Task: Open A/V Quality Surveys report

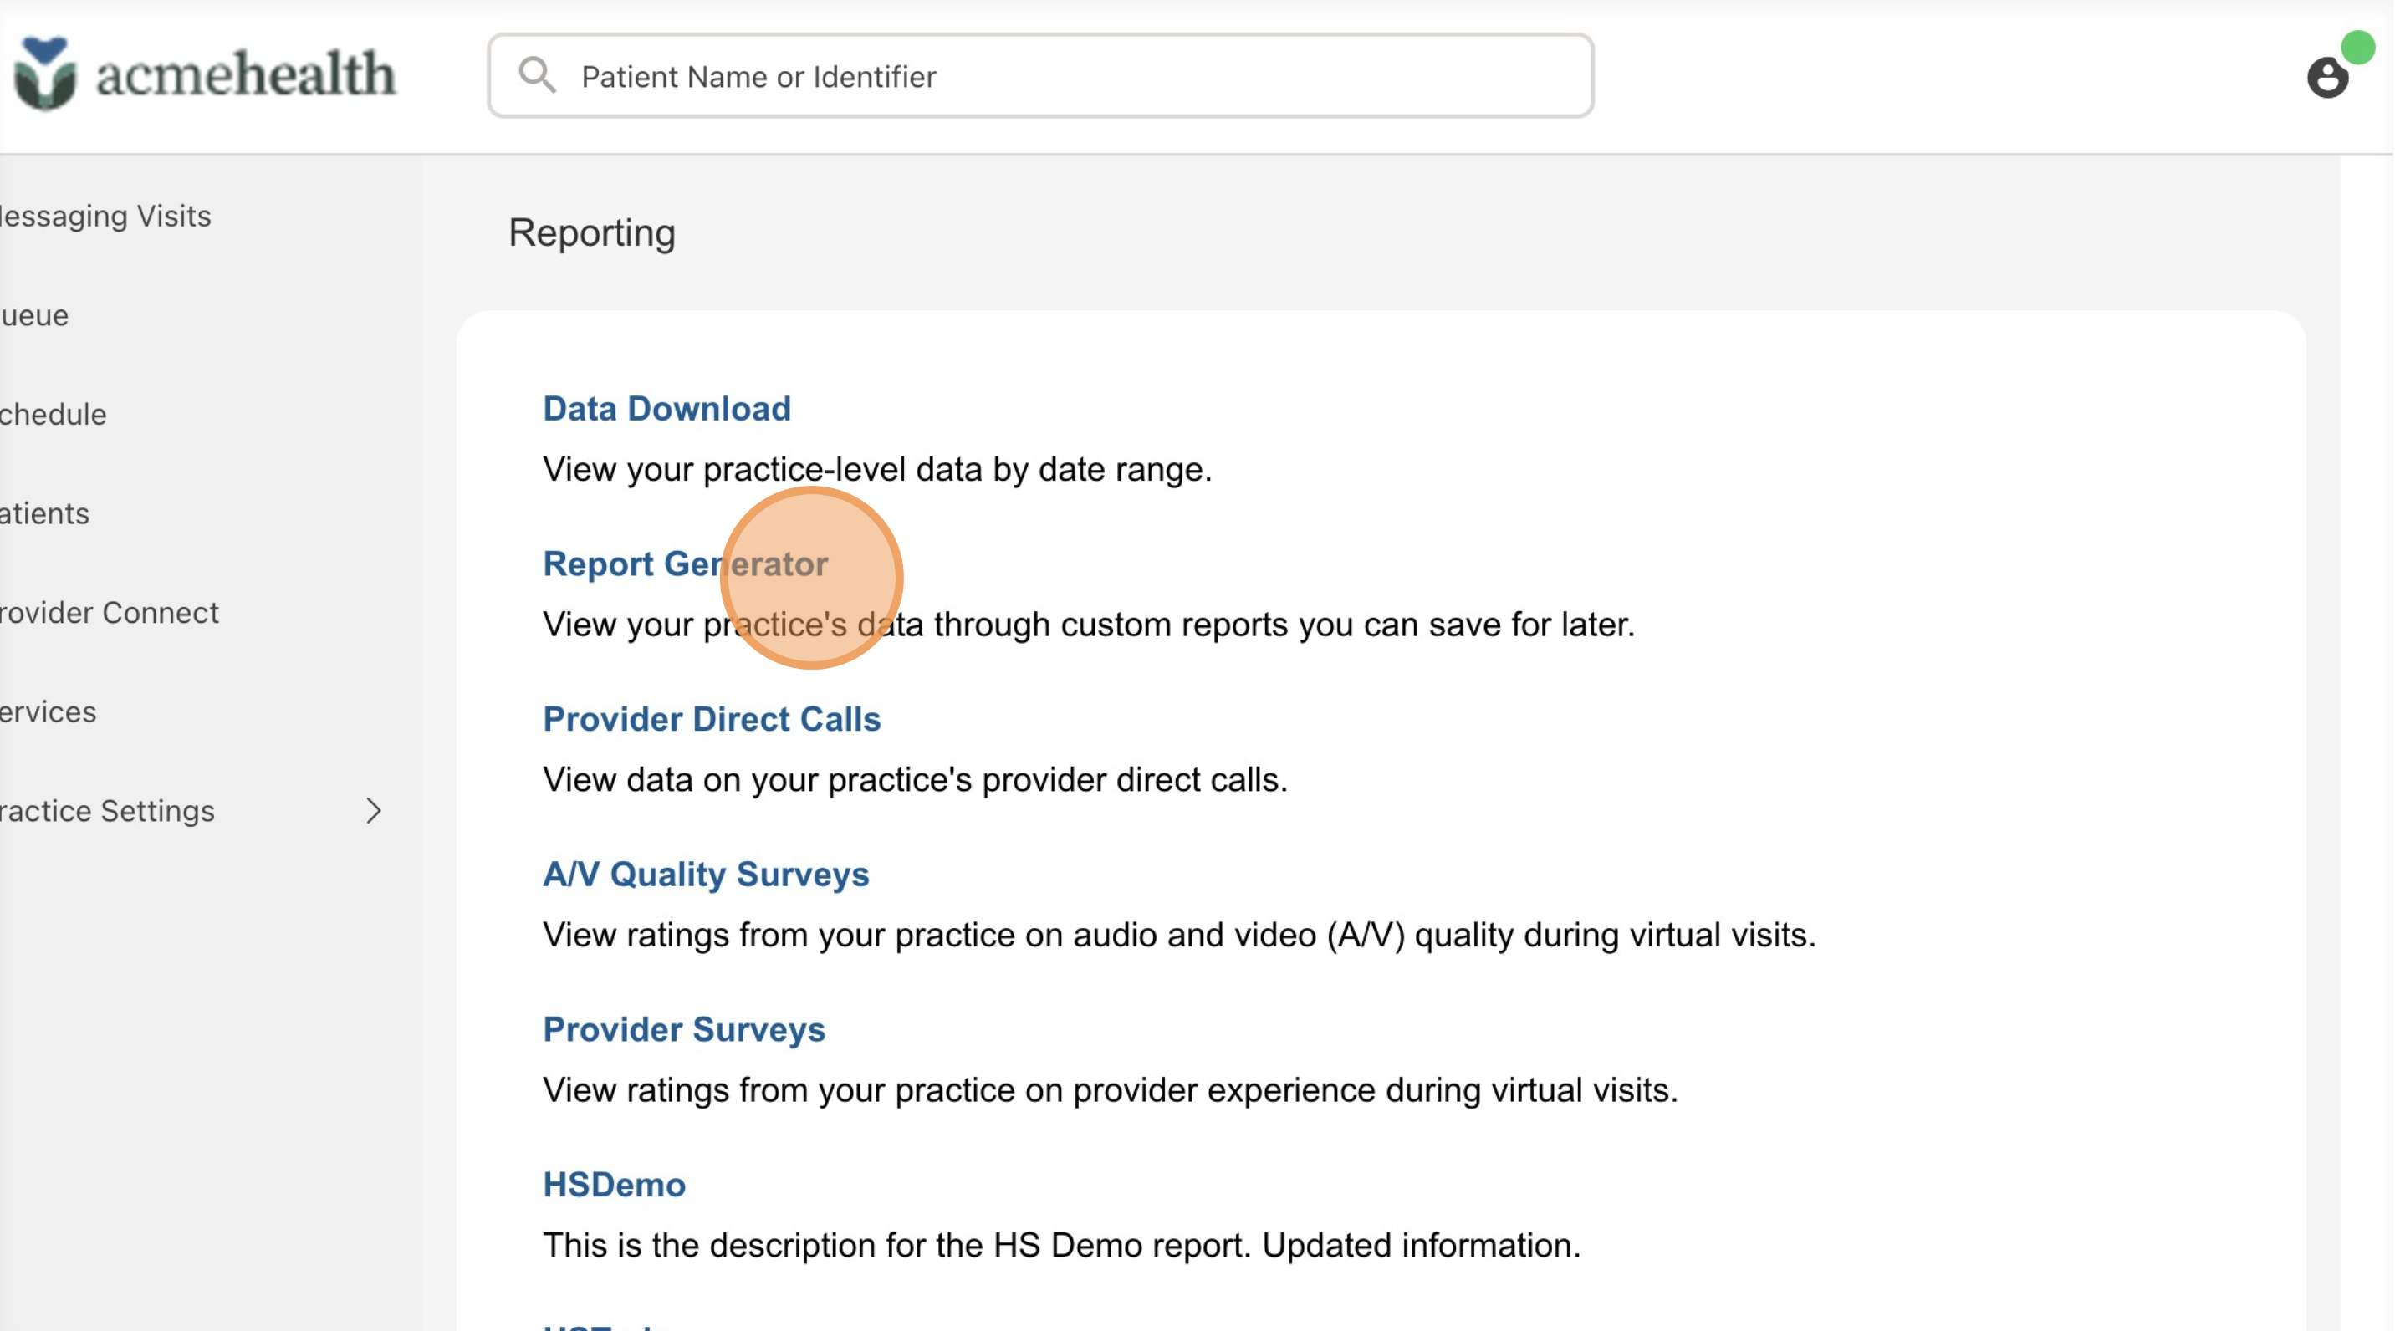Action: click(x=706, y=875)
